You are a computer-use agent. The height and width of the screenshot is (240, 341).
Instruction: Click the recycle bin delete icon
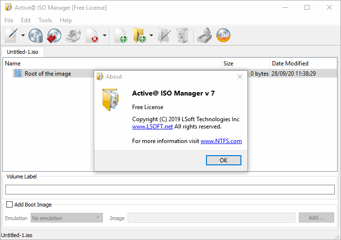pos(183,35)
